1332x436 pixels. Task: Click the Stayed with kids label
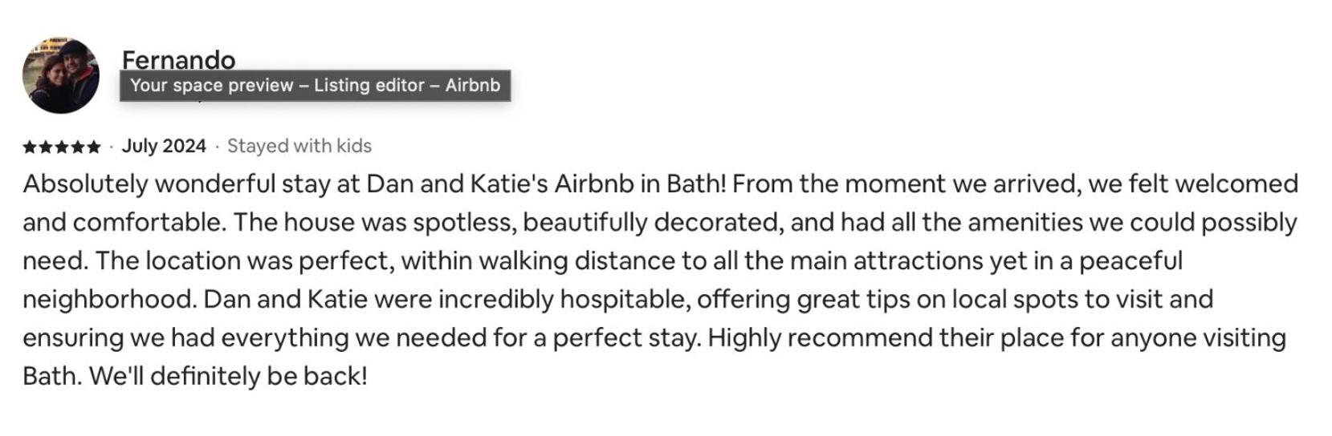pyautogui.click(x=299, y=146)
